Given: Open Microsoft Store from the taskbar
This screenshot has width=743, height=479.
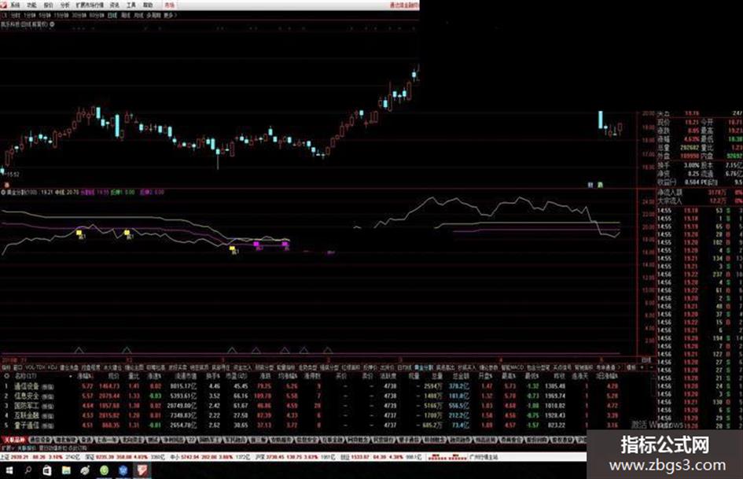Looking at the screenshot, I should click(47, 470).
